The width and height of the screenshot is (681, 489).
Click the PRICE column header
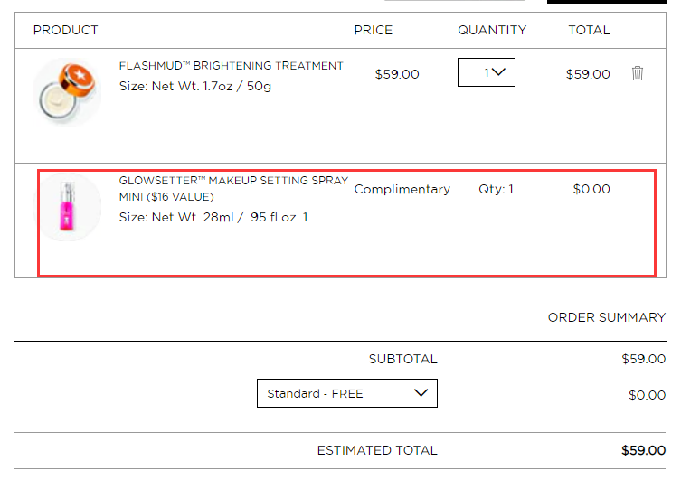[374, 30]
